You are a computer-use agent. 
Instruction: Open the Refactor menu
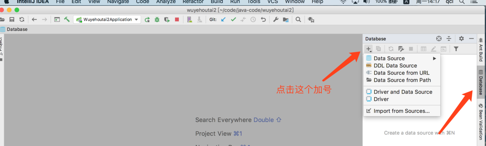pos(193,2)
